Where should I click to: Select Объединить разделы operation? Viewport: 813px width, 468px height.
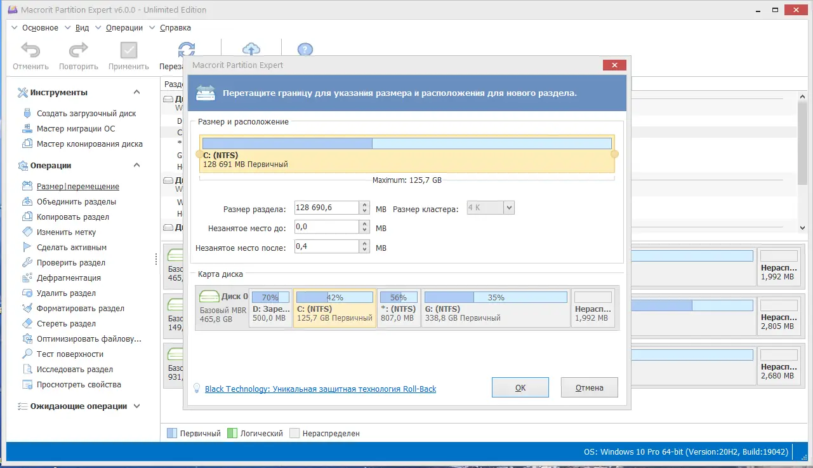(x=76, y=202)
